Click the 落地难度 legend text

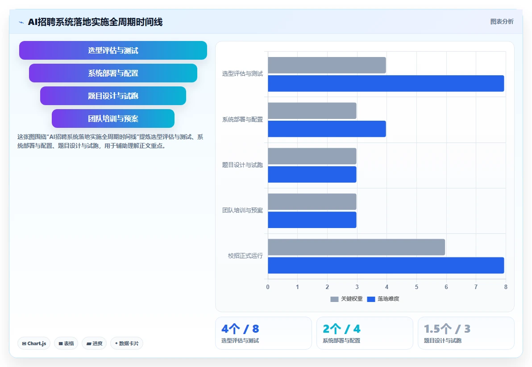click(x=388, y=299)
